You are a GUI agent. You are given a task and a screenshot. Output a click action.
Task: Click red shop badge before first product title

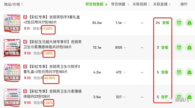pyautogui.click(x=25, y=17)
